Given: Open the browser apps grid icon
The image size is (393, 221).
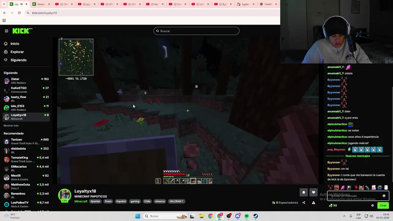Looking at the screenshot, I should click(x=4, y=21).
